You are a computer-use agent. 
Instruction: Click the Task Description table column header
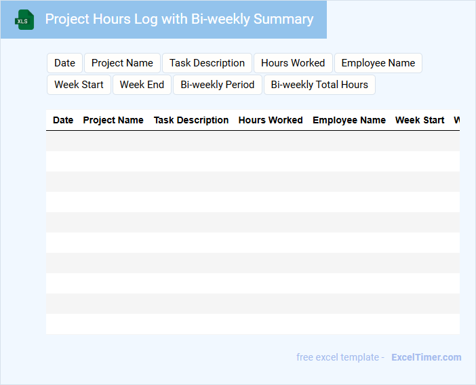coord(191,120)
